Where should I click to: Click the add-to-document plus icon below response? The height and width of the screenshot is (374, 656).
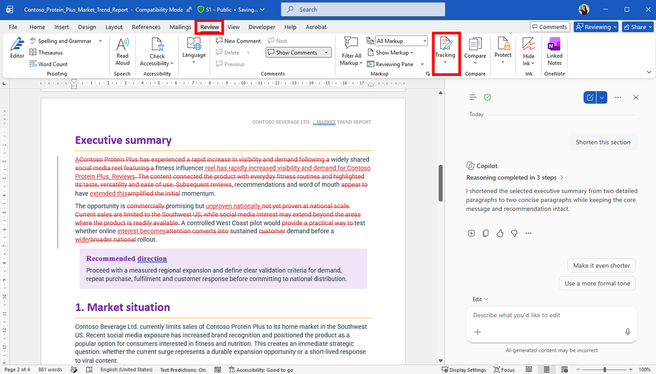click(x=471, y=233)
